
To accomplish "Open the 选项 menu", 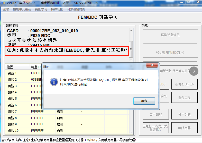I will pyautogui.click(x=6, y=9).
